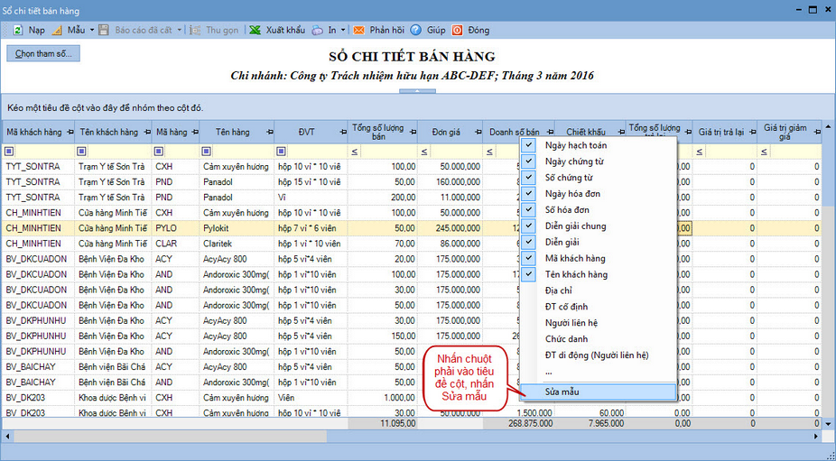The height and width of the screenshot is (461, 836).
Task: Click Giá trị trả lại filter input
Action: point(729,152)
